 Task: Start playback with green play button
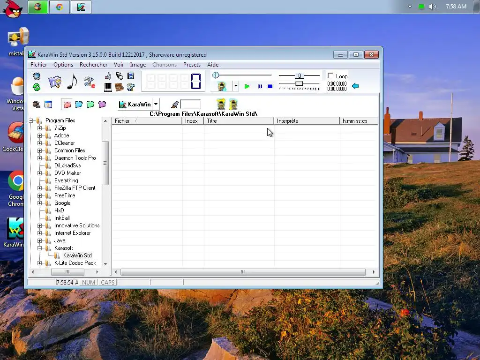[x=247, y=86]
